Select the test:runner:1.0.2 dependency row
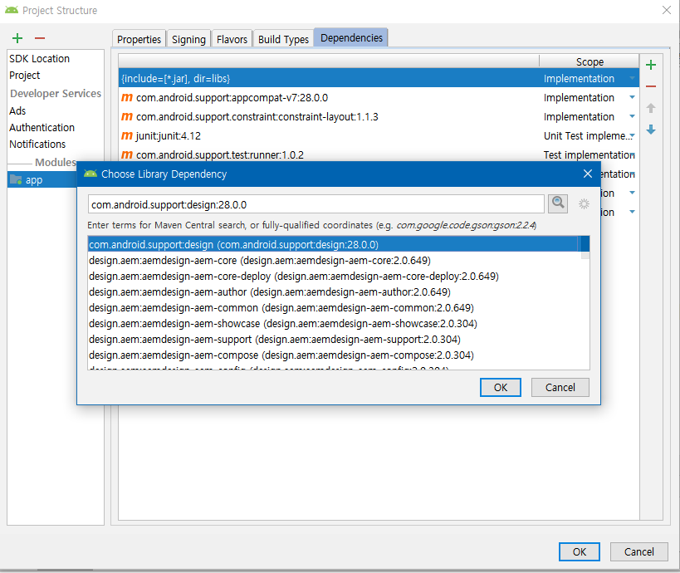680x573 pixels. [379, 154]
